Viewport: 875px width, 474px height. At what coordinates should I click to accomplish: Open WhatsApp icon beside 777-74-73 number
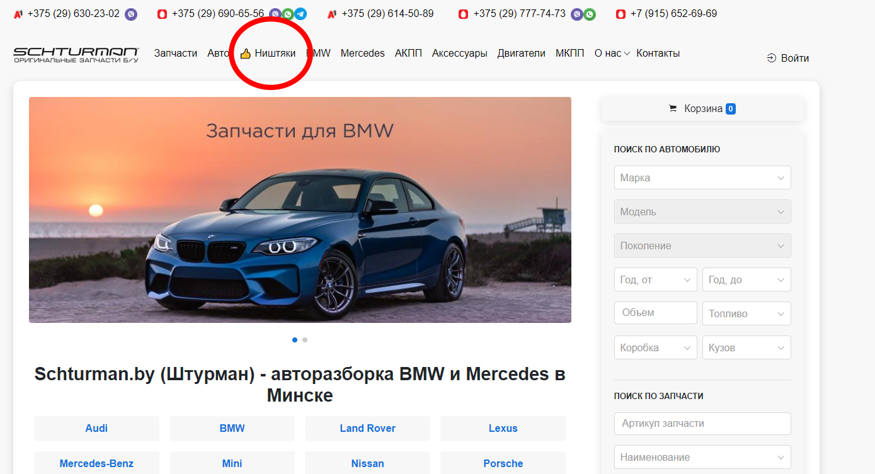(590, 14)
